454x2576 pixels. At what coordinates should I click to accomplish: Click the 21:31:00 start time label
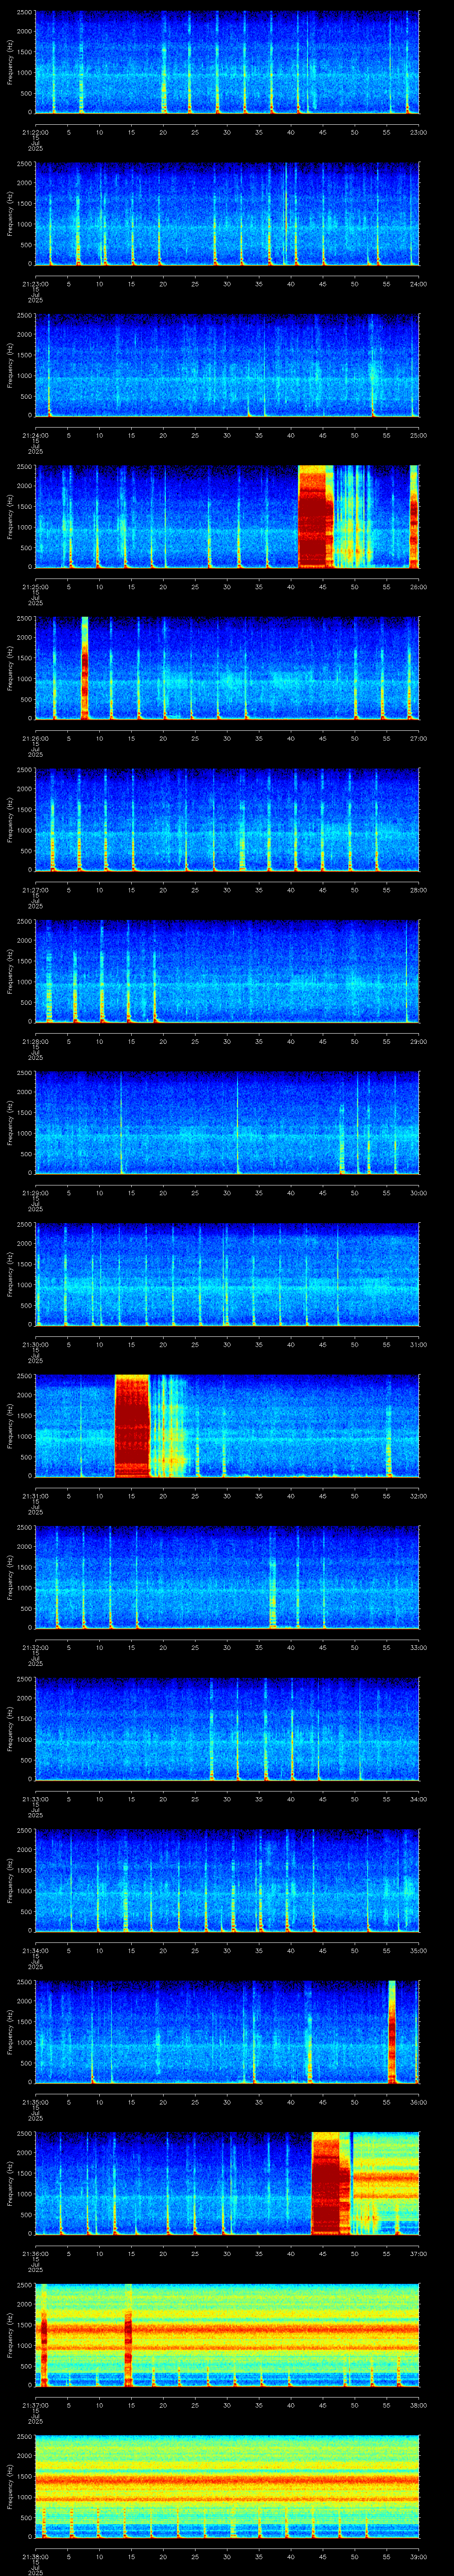tap(35, 1496)
